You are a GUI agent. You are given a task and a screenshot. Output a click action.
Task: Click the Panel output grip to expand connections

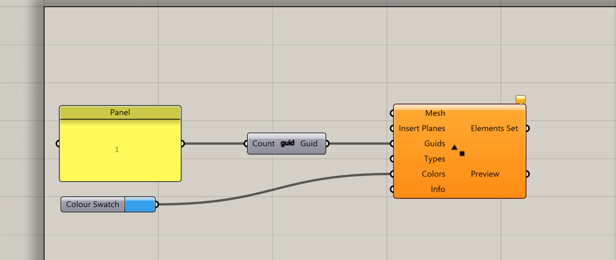182,143
